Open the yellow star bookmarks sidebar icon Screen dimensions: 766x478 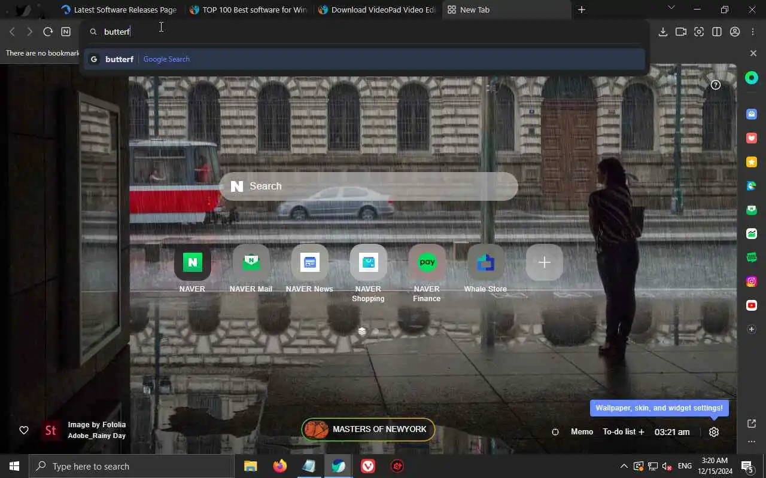(752, 162)
